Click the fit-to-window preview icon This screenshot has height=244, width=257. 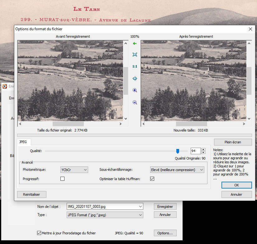pos(135,55)
